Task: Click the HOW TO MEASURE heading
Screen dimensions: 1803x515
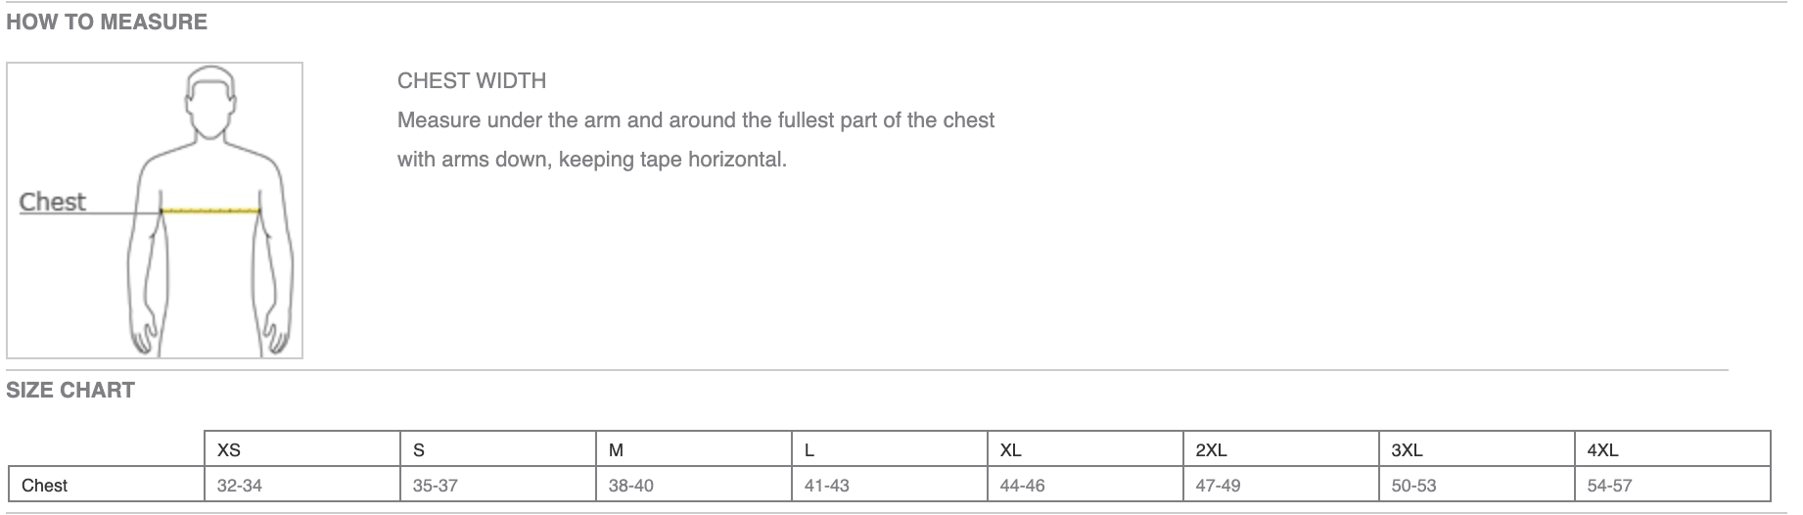Action: pyautogui.click(x=107, y=23)
